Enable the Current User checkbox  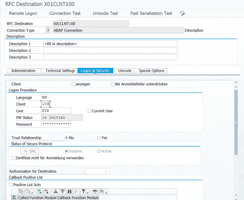[x=90, y=111]
